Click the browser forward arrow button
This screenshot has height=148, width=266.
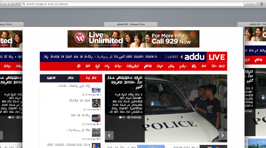click(x=9, y=4)
